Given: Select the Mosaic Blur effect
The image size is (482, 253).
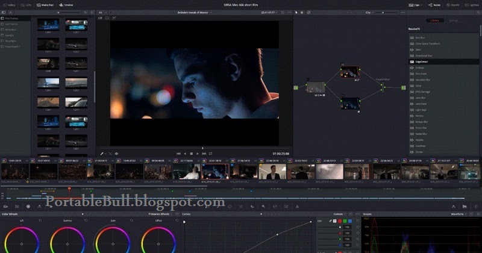Looking at the screenshot, I should pos(443,122).
